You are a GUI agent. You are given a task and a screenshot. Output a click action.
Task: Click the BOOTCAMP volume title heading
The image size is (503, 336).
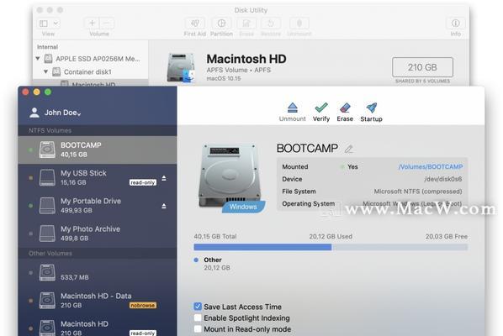click(x=307, y=149)
